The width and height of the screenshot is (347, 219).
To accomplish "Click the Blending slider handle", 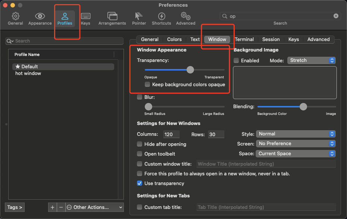I will [303, 107].
